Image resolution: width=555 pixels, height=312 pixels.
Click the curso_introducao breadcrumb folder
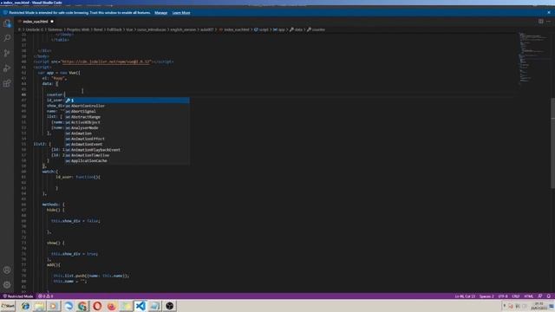[152, 29]
